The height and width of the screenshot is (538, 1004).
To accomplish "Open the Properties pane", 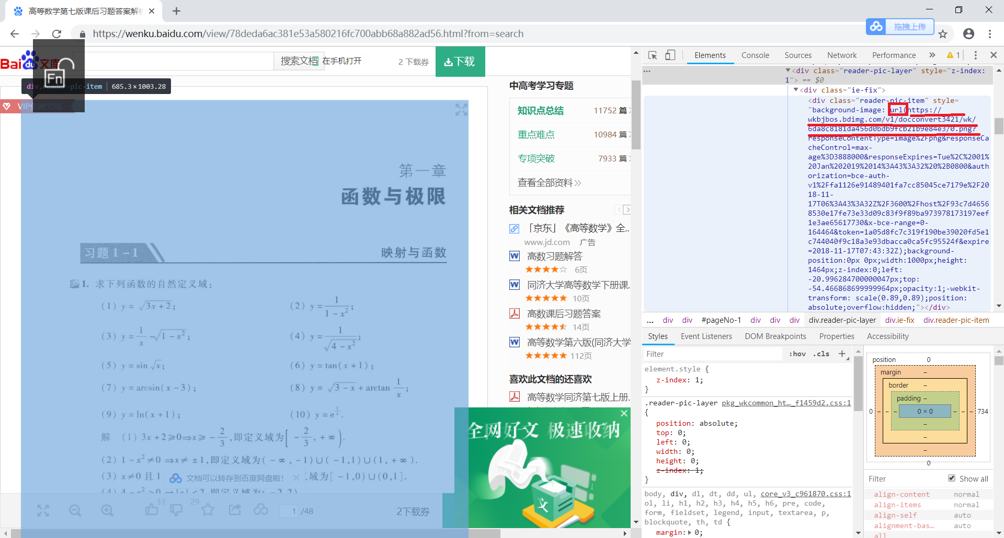I will (837, 336).
